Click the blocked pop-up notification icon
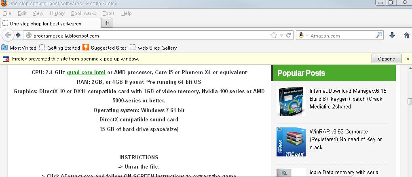The image size is (412, 177). (6, 59)
